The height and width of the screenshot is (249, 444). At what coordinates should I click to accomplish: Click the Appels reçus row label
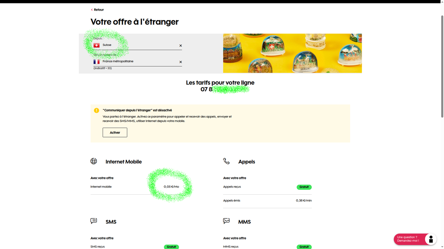pyautogui.click(x=232, y=187)
